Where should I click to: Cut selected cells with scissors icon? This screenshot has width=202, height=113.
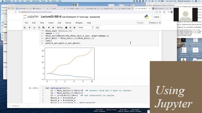point(35,28)
